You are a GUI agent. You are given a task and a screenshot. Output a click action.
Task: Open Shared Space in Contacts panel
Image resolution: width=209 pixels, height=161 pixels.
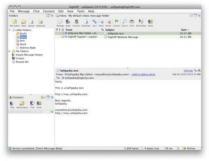pos(22,103)
